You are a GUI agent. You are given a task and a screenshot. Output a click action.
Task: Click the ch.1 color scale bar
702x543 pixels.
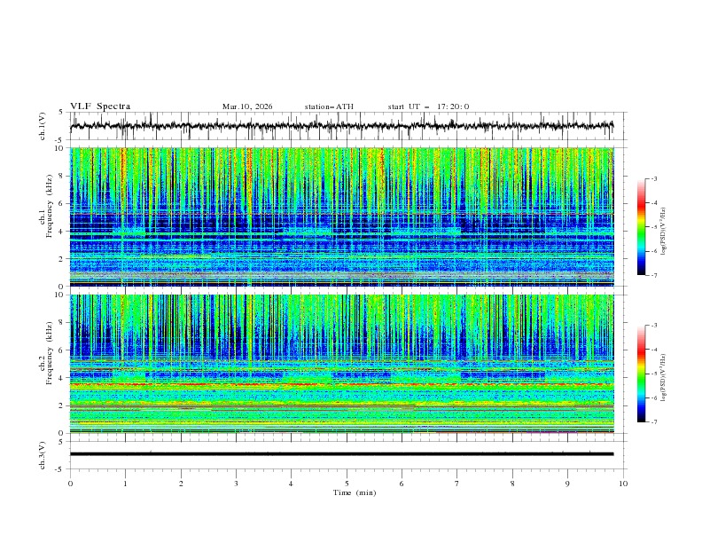642,227
